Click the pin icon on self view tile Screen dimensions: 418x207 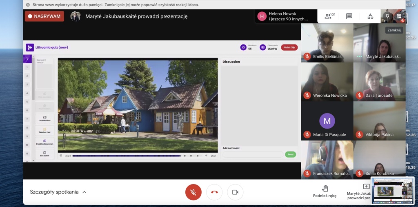(387, 16)
